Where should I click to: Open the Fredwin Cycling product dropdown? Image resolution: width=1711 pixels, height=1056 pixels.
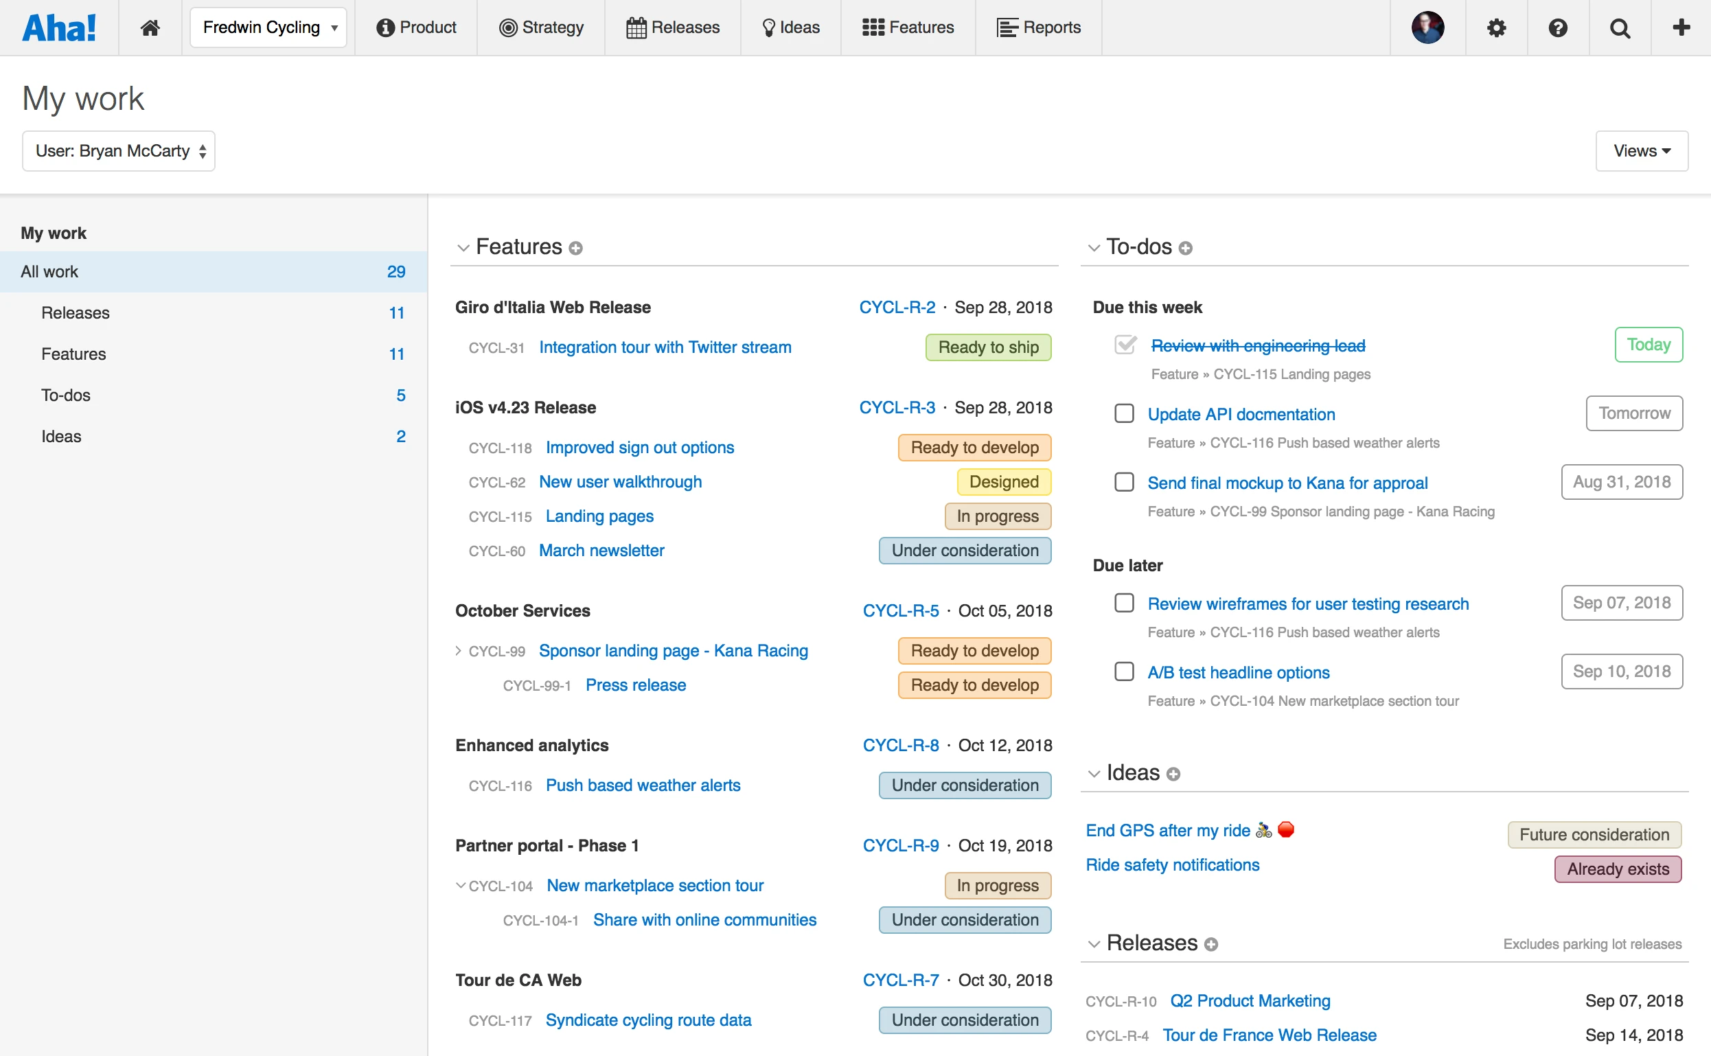coord(268,28)
